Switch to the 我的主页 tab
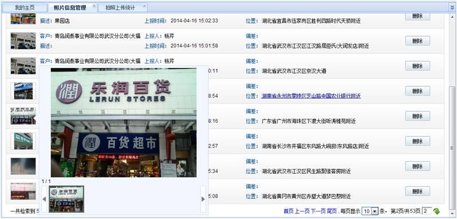 25,8
